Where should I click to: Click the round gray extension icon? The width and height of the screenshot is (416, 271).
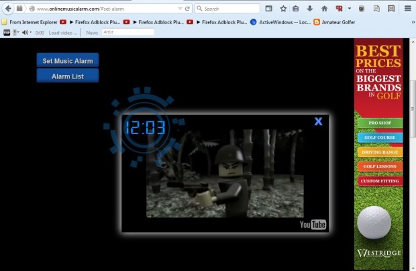(362, 9)
